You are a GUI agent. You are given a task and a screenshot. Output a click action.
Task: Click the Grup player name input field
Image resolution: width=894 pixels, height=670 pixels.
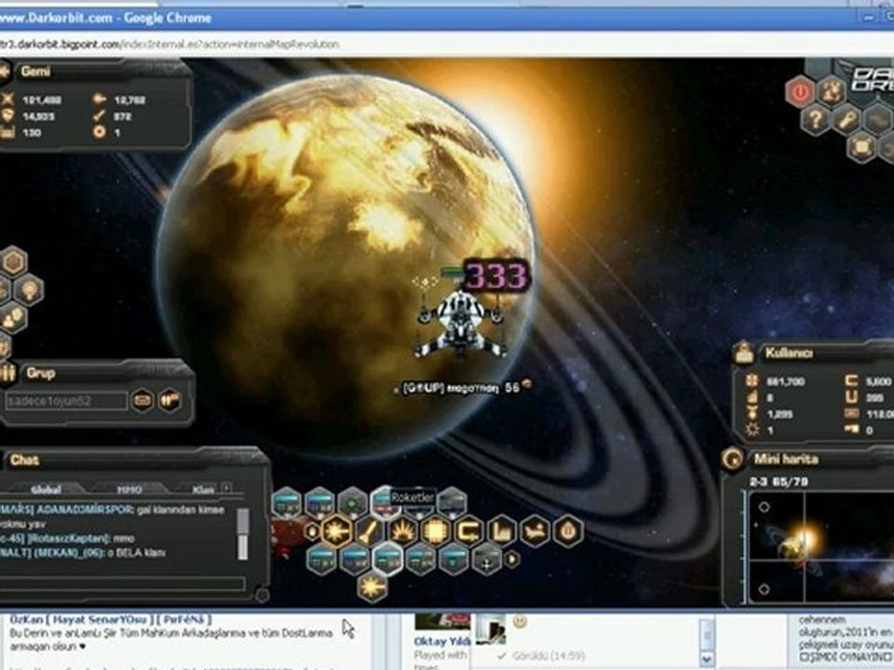[66, 400]
